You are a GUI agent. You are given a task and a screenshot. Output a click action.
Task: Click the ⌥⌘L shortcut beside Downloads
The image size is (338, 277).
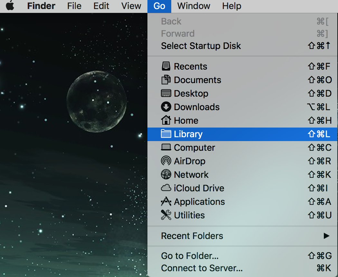(319, 107)
